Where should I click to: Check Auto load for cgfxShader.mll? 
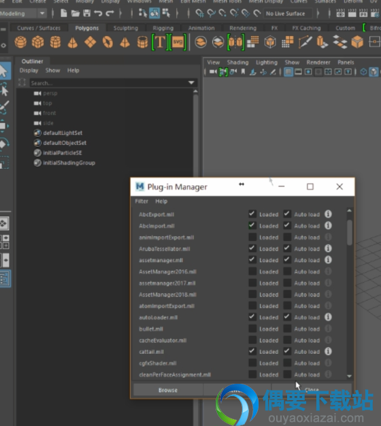tap(287, 363)
